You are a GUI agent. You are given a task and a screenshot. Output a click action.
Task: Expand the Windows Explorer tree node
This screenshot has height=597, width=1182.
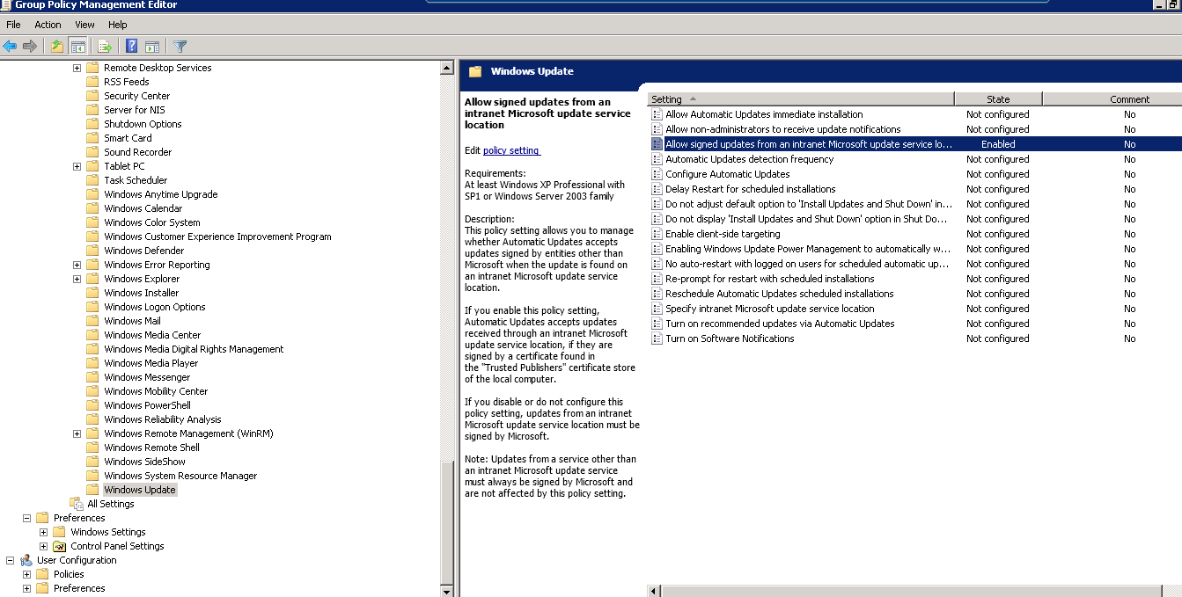coord(77,279)
